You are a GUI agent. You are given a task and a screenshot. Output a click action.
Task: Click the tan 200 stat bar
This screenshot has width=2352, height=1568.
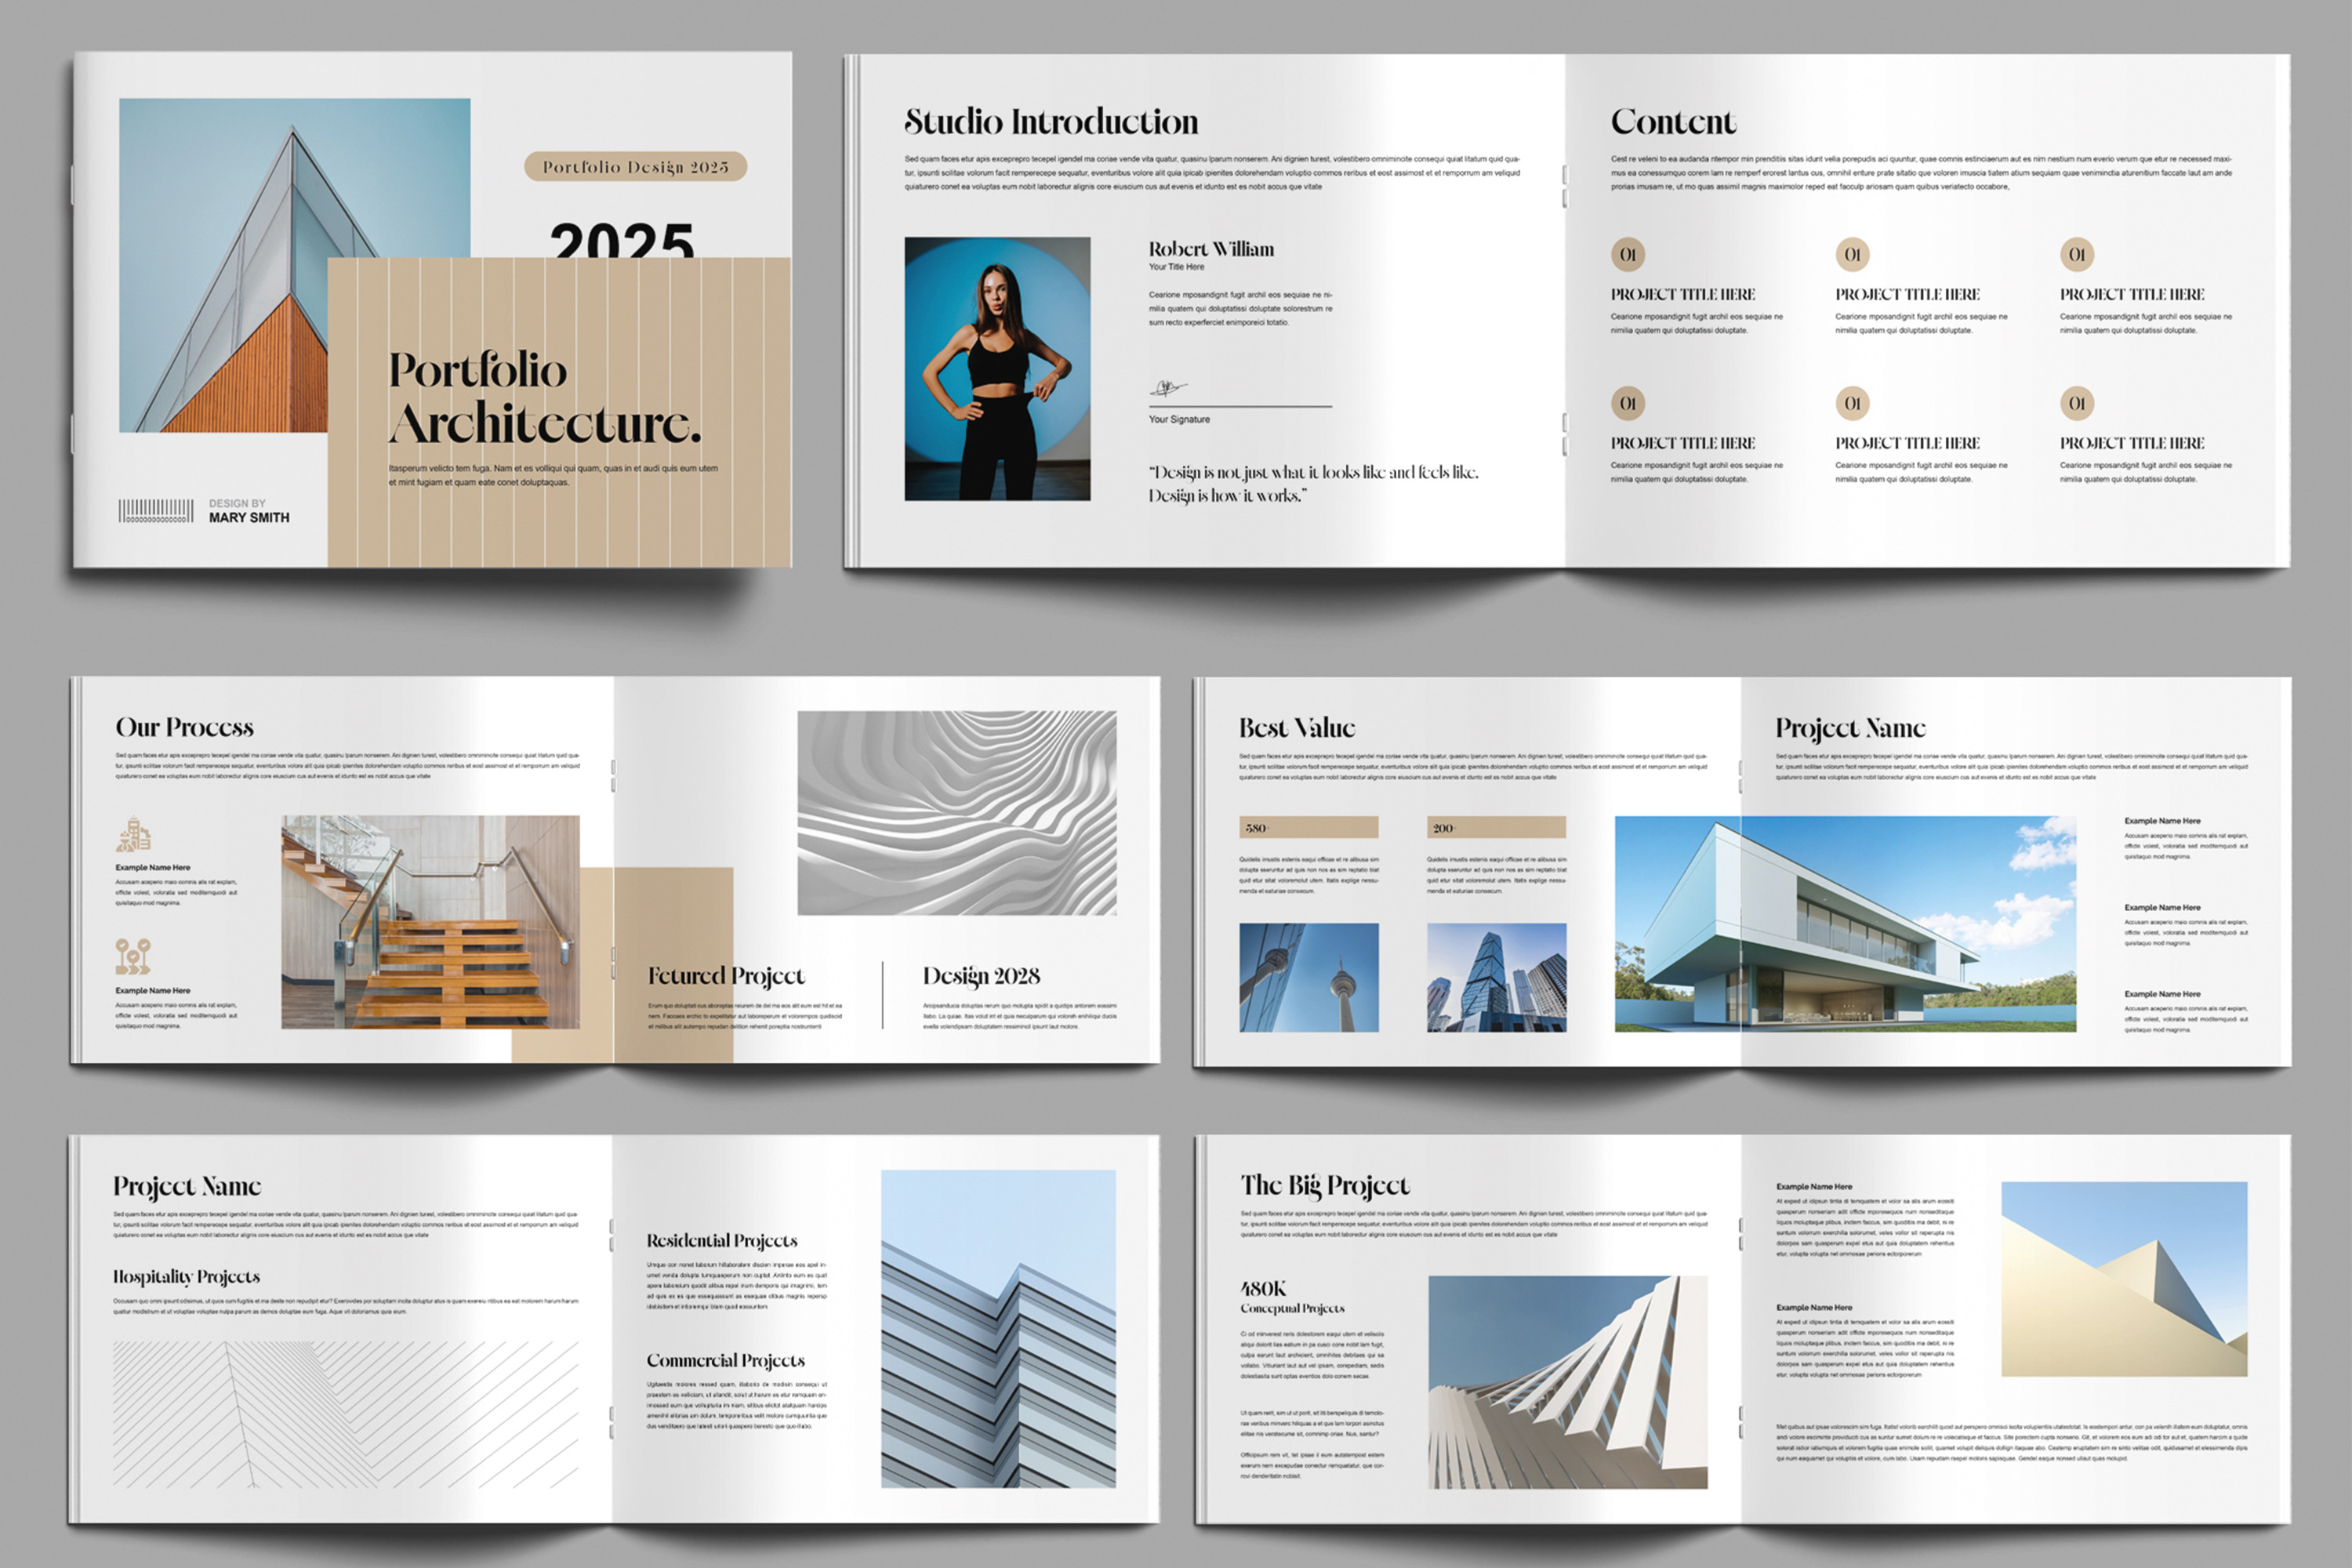pos(1496,828)
